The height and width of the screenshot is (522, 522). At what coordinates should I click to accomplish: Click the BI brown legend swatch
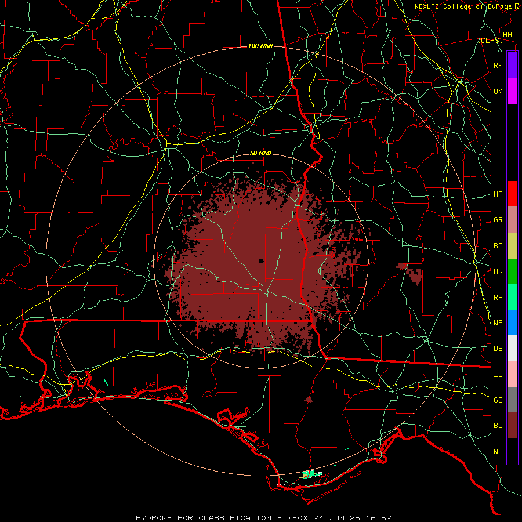(512, 426)
